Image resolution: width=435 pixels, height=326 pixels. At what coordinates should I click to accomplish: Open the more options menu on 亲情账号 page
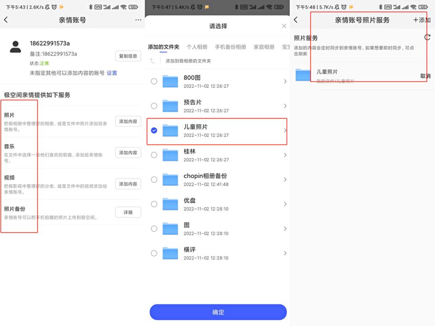138,20
